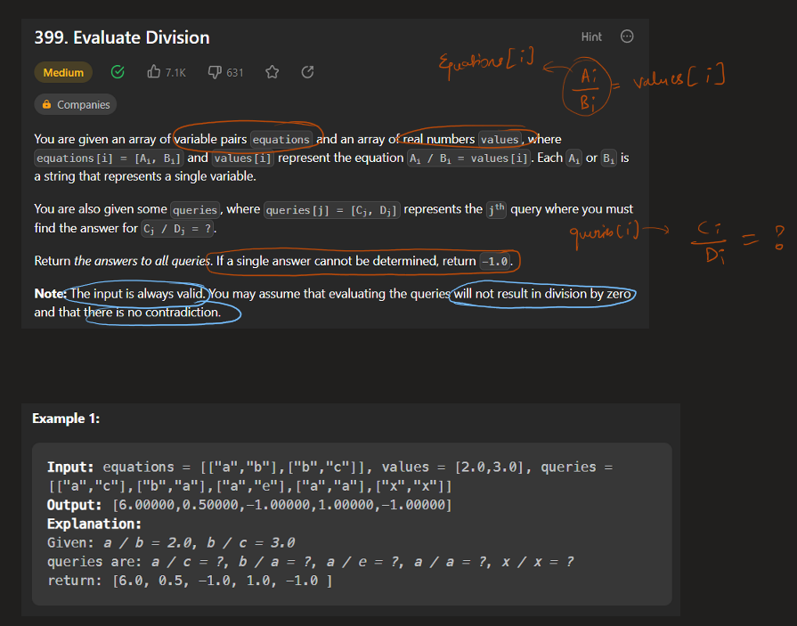Click the -1.0 inline code snippet

click(497, 262)
